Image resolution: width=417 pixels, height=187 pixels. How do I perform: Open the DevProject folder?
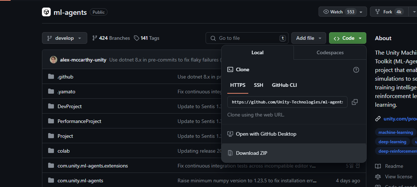point(69,106)
